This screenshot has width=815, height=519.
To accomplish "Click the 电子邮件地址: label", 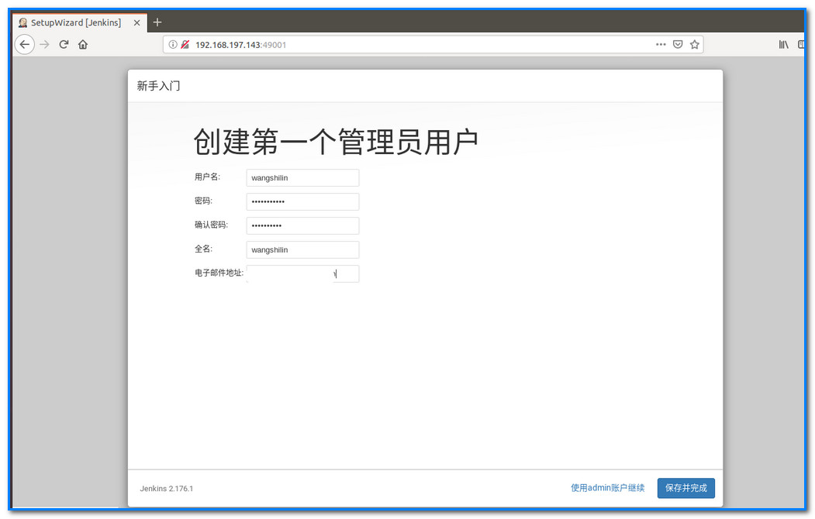I will click(x=219, y=273).
